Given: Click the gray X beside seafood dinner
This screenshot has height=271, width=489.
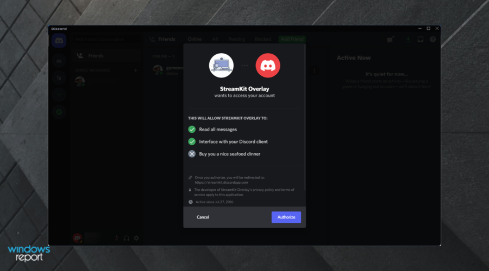Looking at the screenshot, I should (192, 154).
